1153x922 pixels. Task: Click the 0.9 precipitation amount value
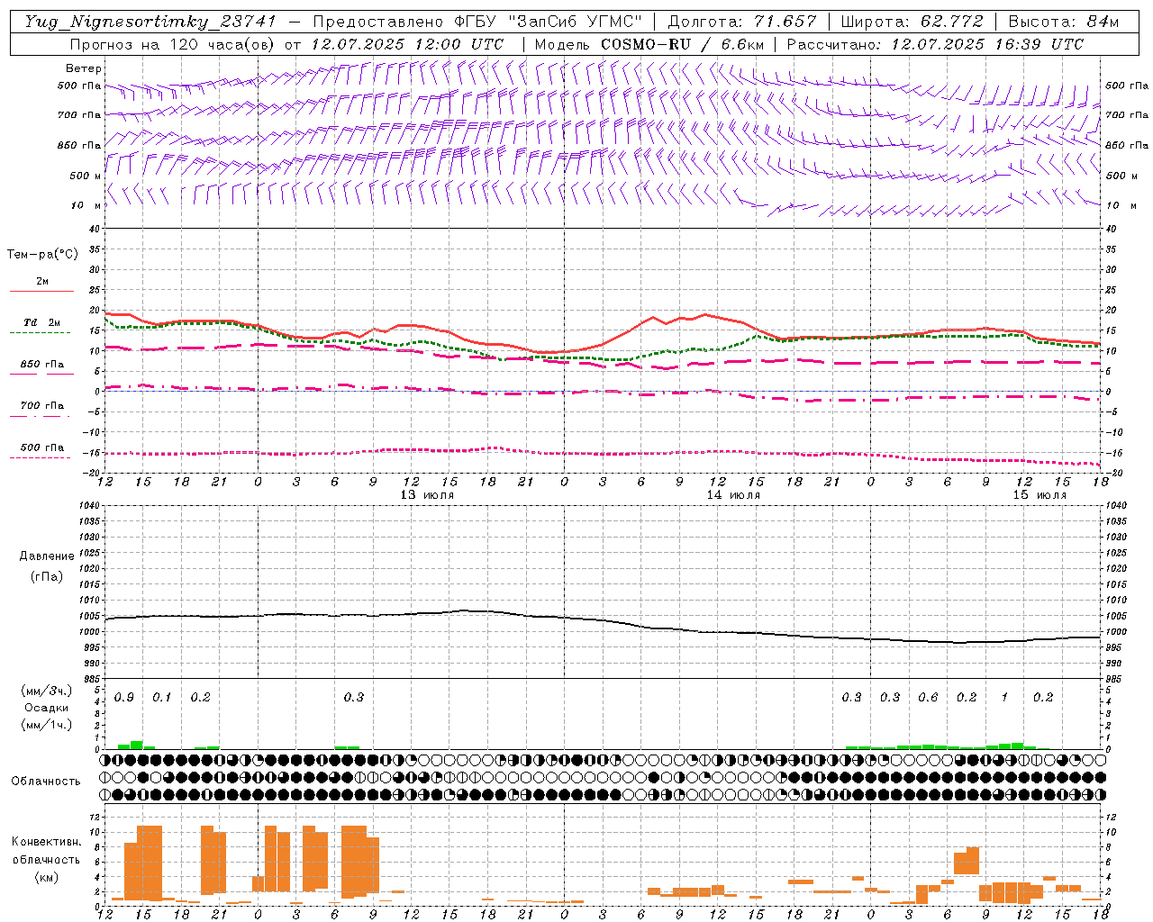tap(124, 698)
